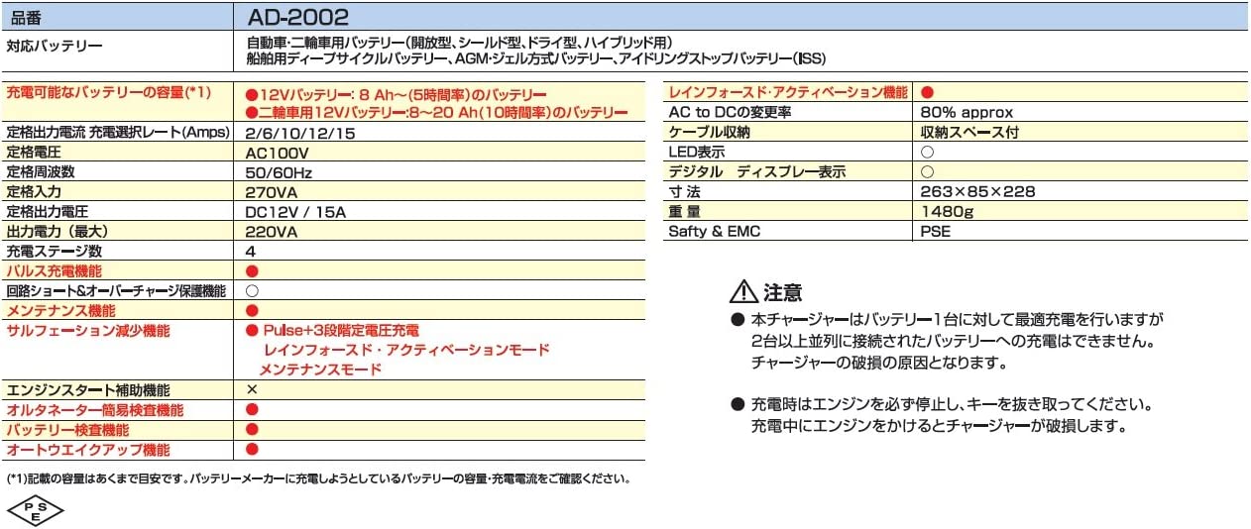Click the 収納スペース付 value
Image resolution: width=1251 pixels, height=529 pixels.
coord(969,132)
